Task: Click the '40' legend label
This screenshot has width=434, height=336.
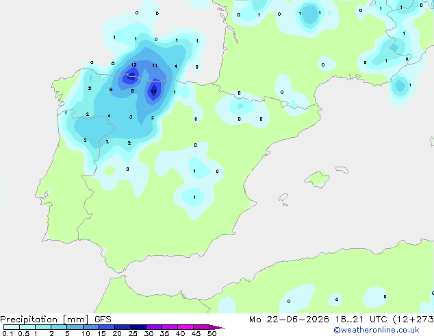Action: click(180, 333)
